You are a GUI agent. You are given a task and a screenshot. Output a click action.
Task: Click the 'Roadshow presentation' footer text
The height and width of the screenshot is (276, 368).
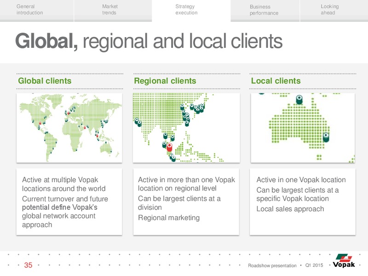pyautogui.click(x=272, y=265)
